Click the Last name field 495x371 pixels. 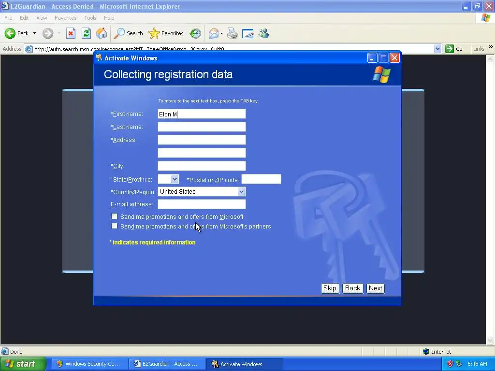(202, 127)
